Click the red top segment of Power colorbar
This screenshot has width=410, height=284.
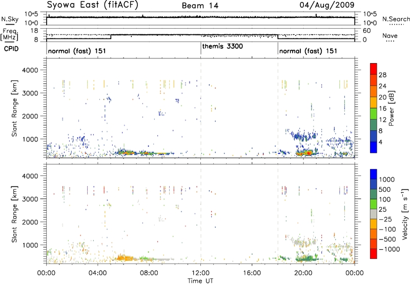tap(374, 69)
